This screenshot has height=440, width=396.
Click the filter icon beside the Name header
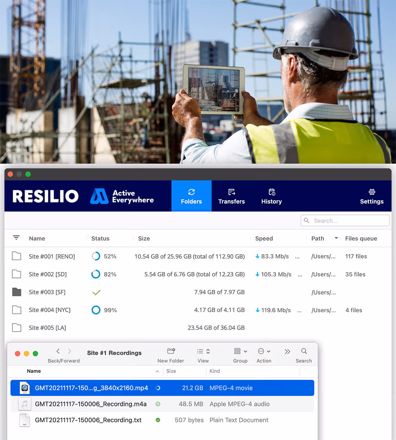(x=16, y=237)
